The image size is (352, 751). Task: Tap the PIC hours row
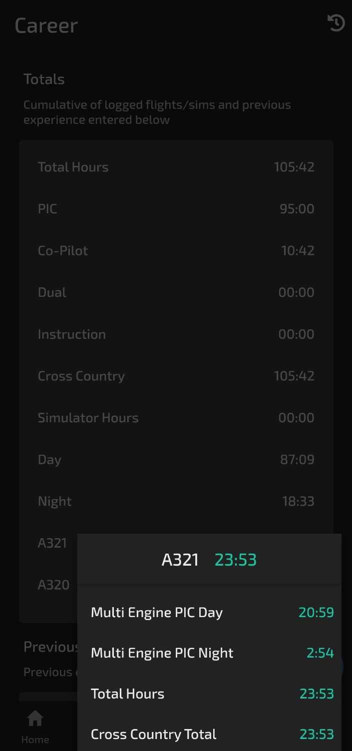pyautogui.click(x=176, y=209)
